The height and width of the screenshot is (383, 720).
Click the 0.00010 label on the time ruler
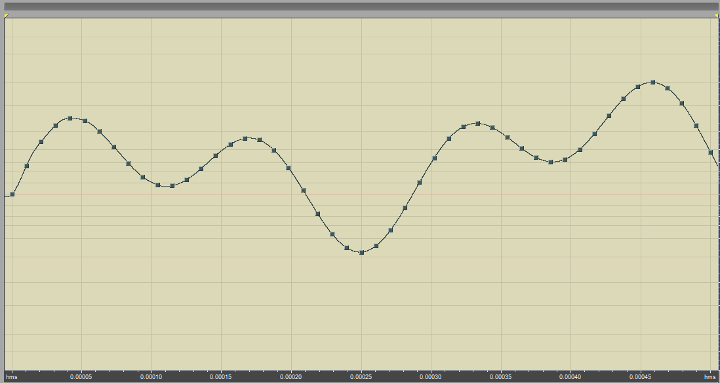[x=151, y=378]
